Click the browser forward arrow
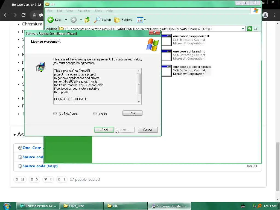The width and height of the screenshot is (280, 210). [15, 15]
